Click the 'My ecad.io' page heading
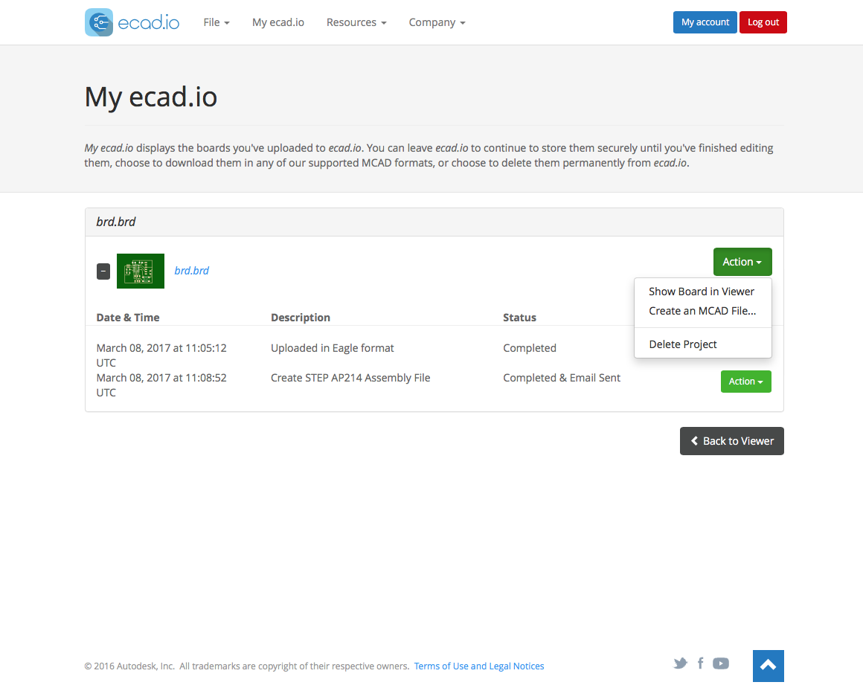863x685 pixels. point(151,97)
